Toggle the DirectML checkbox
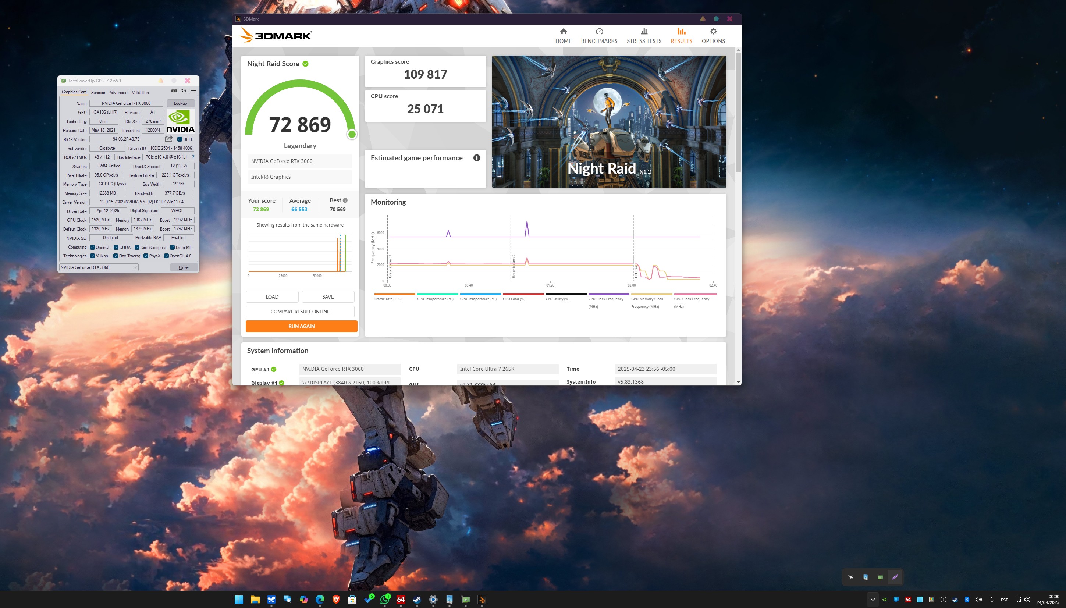The image size is (1066, 608). pos(173,247)
